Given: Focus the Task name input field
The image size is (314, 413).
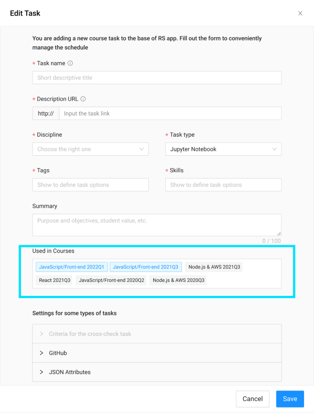Looking at the screenshot, I should click(157, 78).
